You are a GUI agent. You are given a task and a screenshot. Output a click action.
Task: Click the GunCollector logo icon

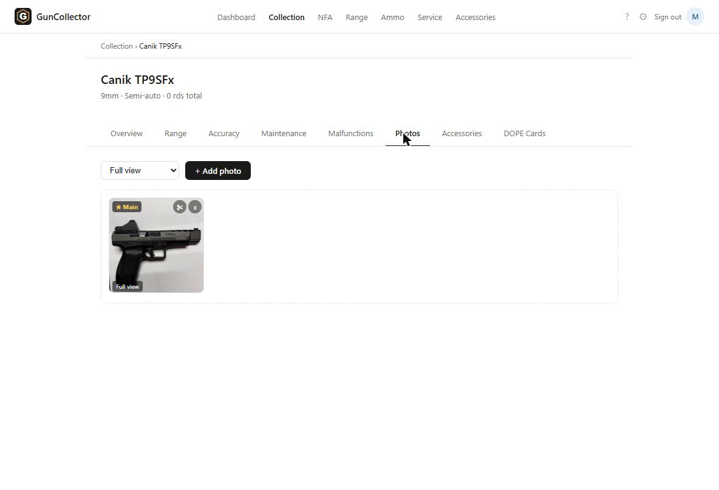pos(23,16)
